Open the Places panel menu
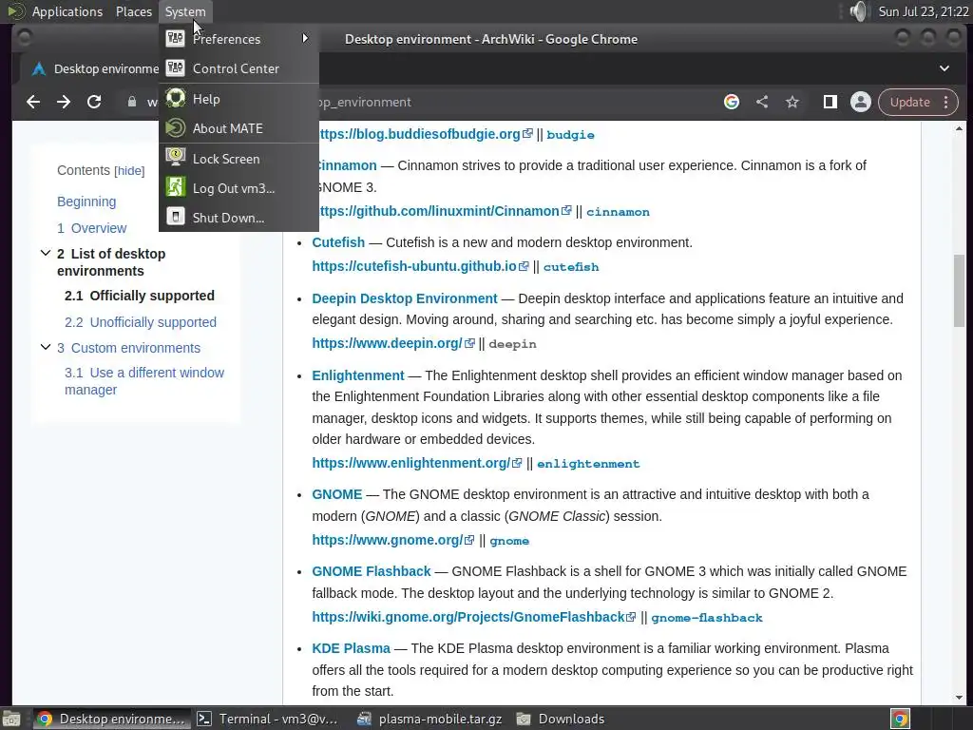973x730 pixels. [x=133, y=11]
